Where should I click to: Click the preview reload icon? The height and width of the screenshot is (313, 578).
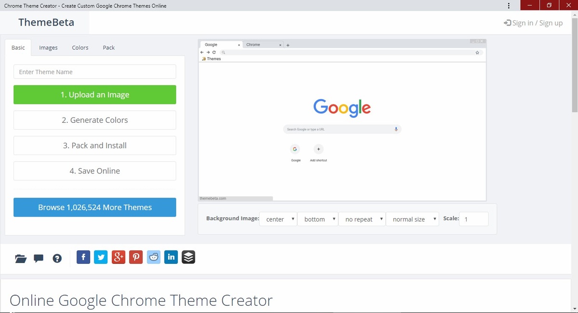point(214,52)
